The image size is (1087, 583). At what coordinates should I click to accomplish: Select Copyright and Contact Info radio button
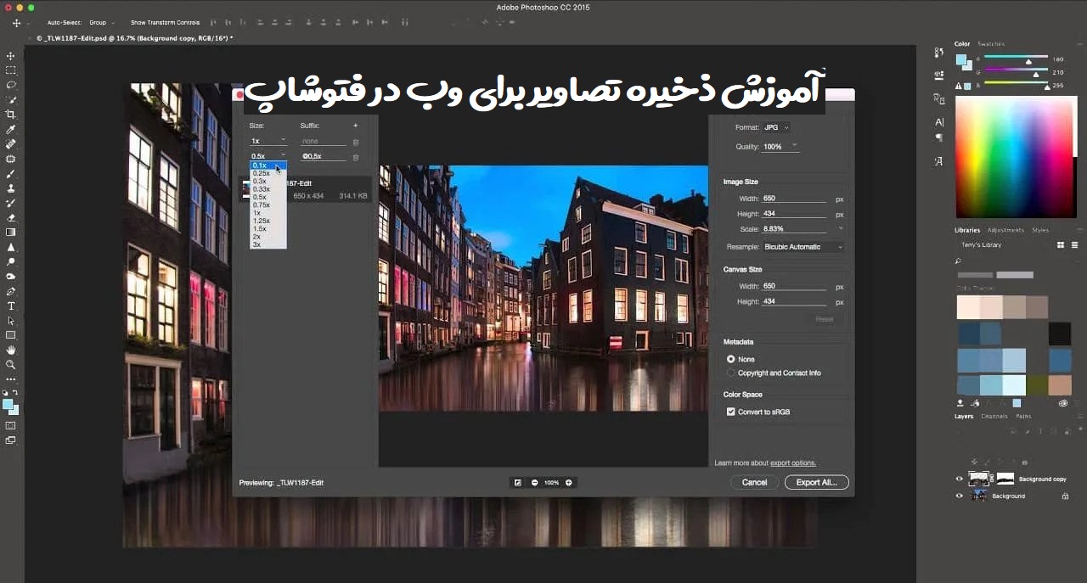pyautogui.click(x=730, y=373)
